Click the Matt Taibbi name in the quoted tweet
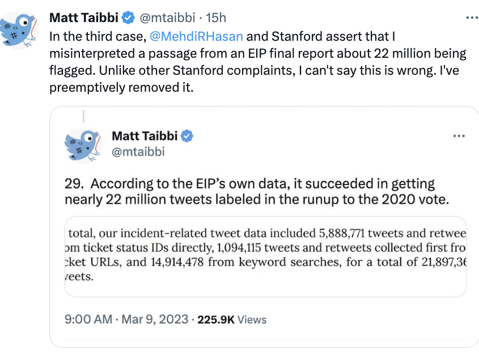The image size is (479, 358). (145, 136)
